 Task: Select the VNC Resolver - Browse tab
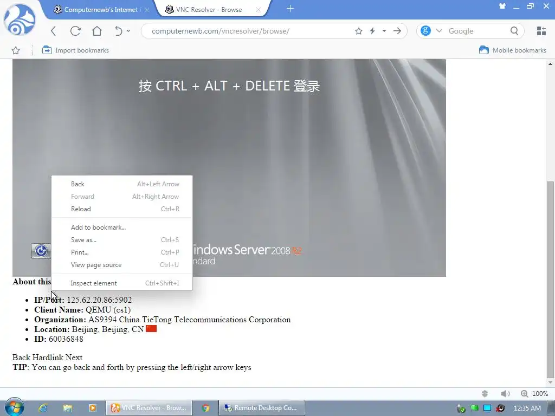209,10
